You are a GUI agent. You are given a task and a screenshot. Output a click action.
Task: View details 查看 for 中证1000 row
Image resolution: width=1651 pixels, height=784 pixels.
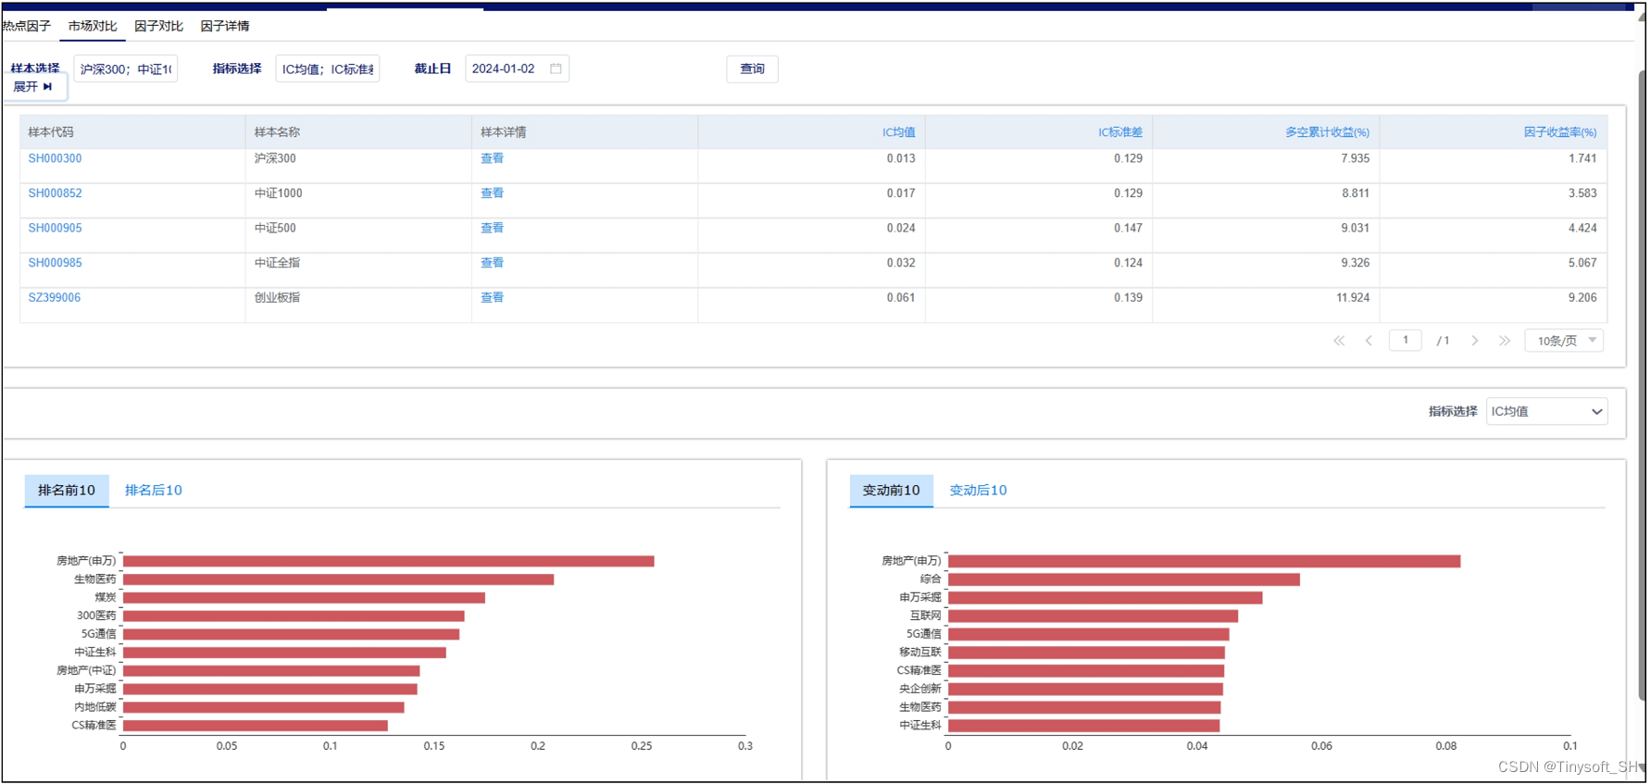tap(492, 193)
